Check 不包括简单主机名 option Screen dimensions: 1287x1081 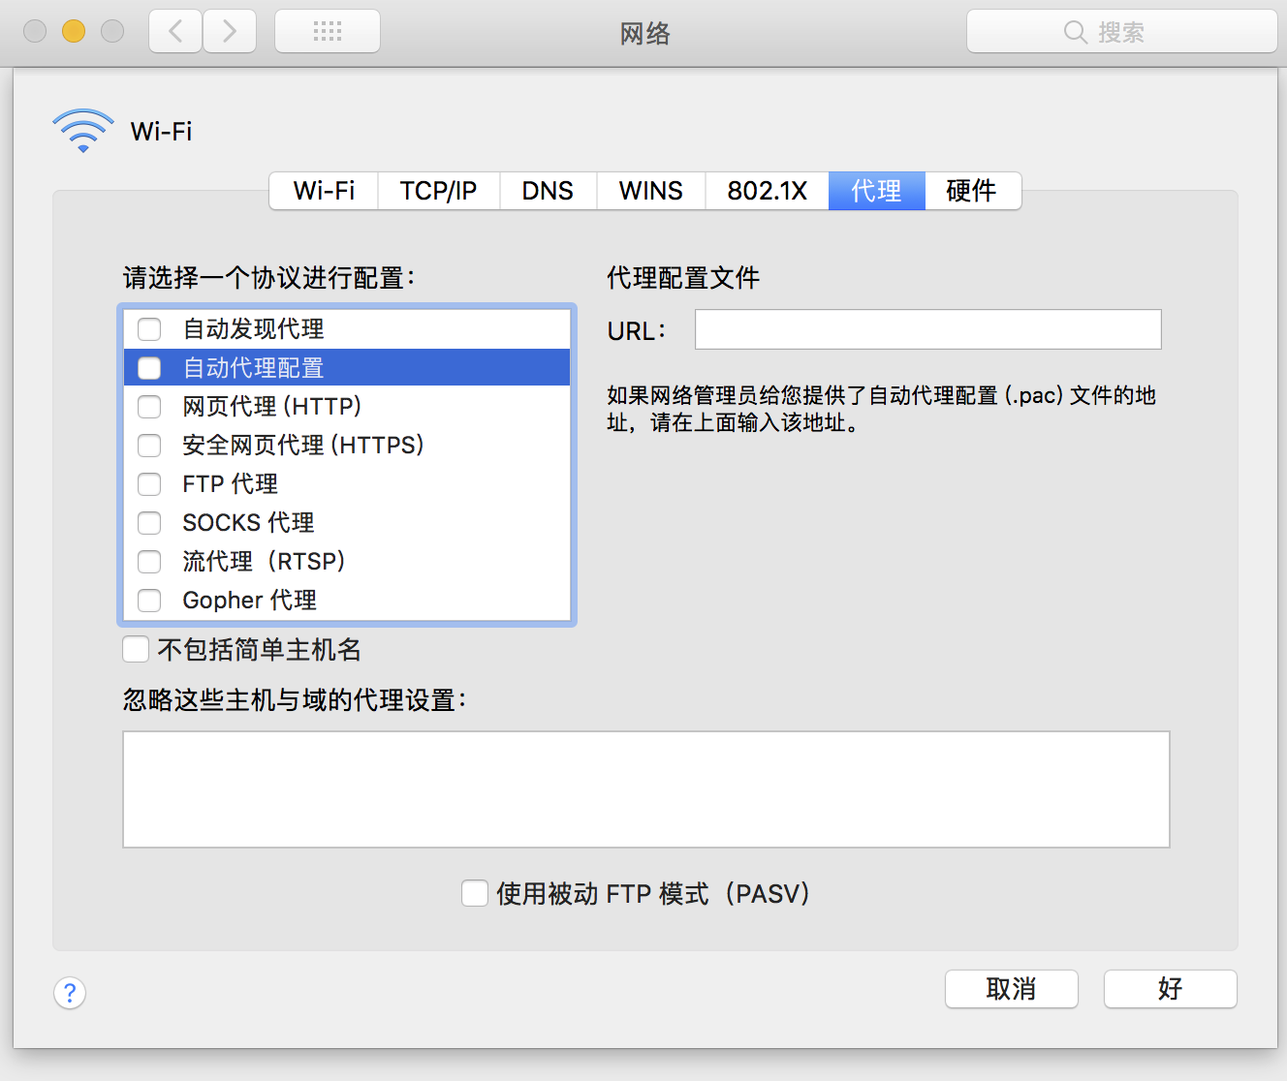(x=136, y=649)
